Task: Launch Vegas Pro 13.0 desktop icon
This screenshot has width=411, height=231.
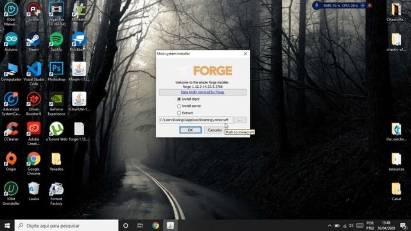Action: [x=56, y=14]
